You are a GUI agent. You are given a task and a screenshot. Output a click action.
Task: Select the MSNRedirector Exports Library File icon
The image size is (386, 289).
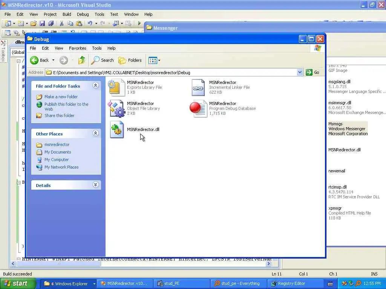coord(116,87)
